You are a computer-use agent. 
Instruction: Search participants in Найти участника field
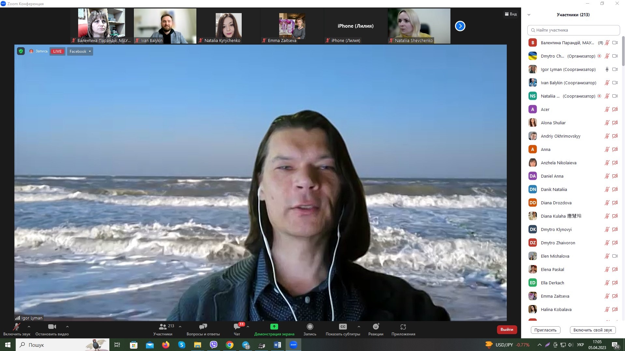(574, 30)
